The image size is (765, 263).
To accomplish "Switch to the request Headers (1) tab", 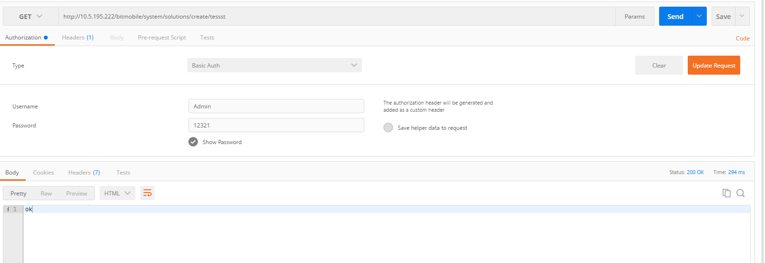I will pos(78,38).
